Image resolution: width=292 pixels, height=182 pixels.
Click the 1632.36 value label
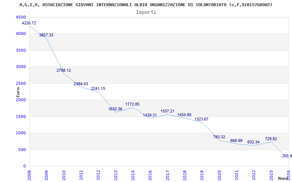[x=115, y=109]
